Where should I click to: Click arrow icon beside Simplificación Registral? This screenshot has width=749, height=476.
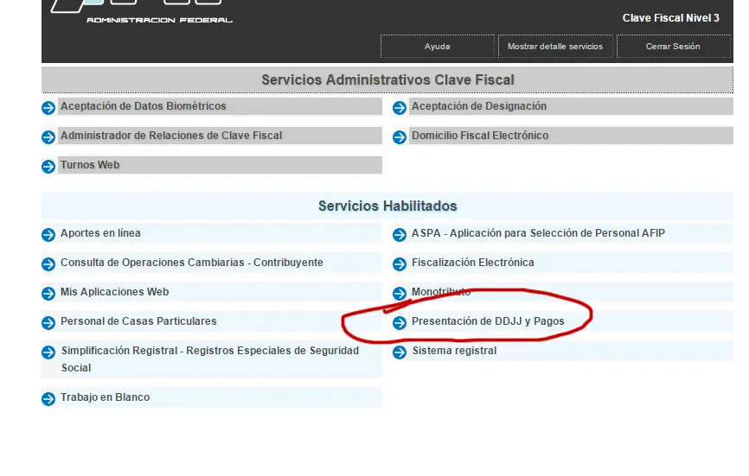(48, 352)
